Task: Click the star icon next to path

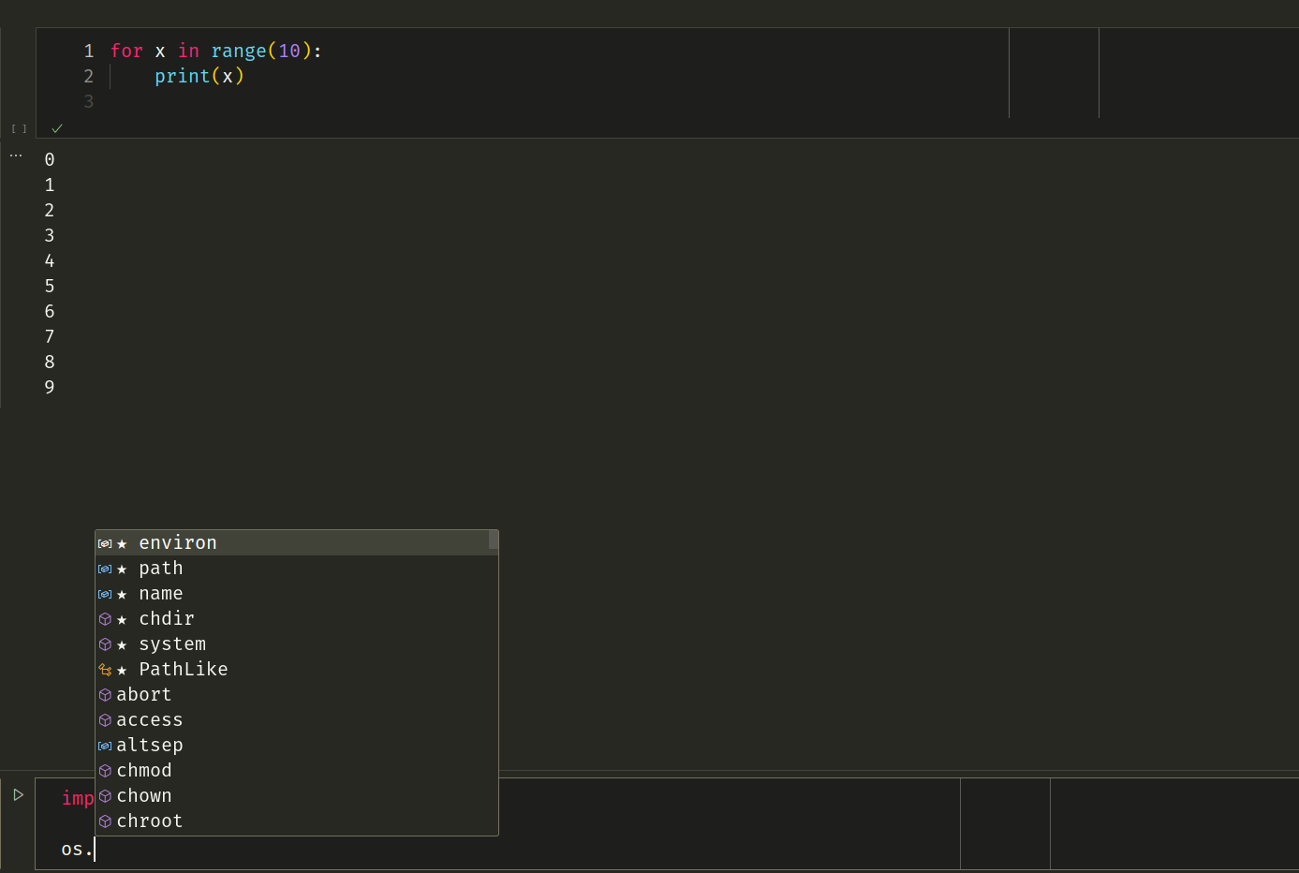Action: pyautogui.click(x=122, y=568)
